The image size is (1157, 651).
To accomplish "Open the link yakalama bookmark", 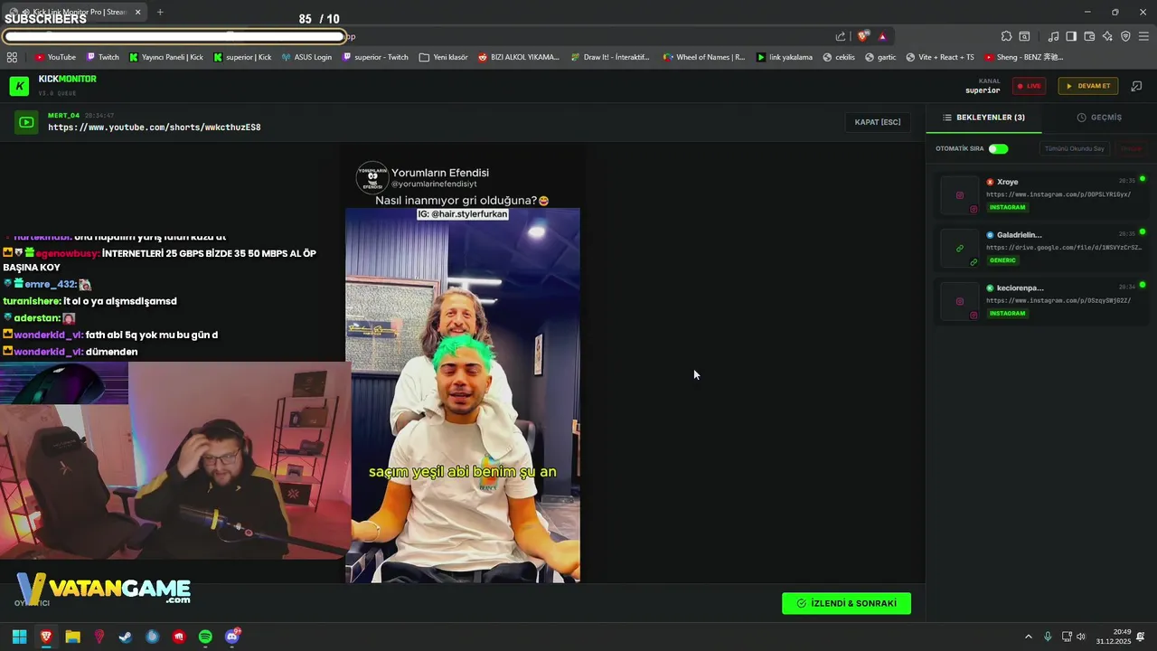I will click(785, 57).
